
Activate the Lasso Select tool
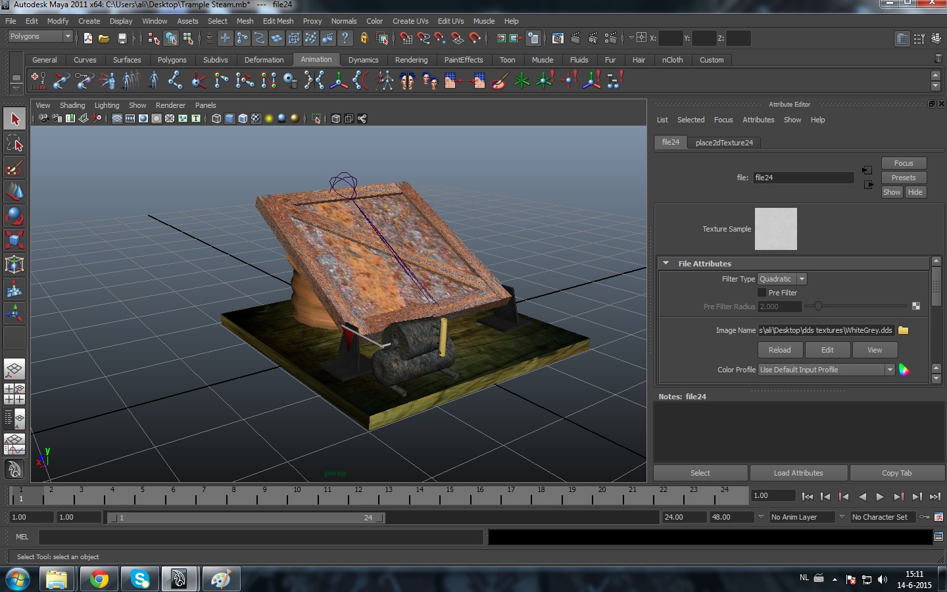point(14,143)
